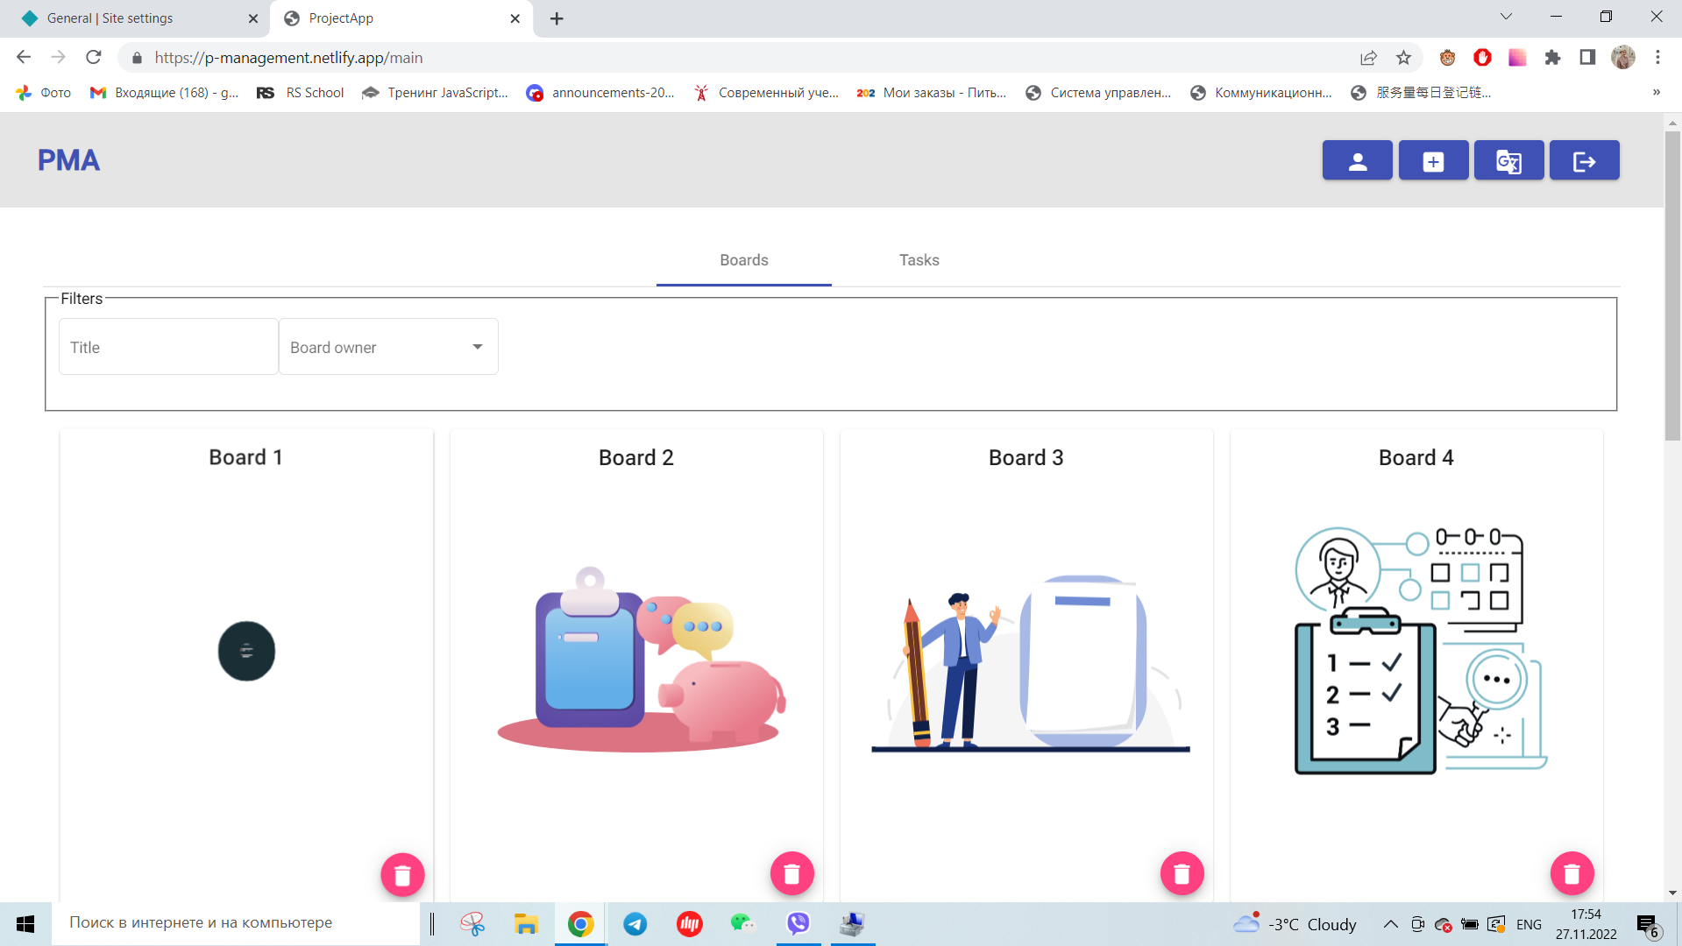Expand hidden bookmarks with the » chevron
The height and width of the screenshot is (946, 1682).
1655,92
